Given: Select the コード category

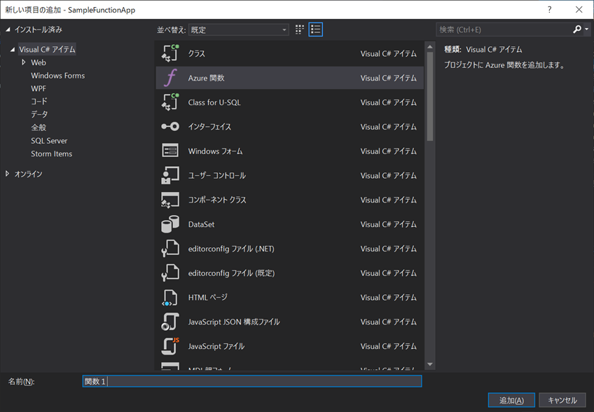Looking at the screenshot, I should (39, 101).
